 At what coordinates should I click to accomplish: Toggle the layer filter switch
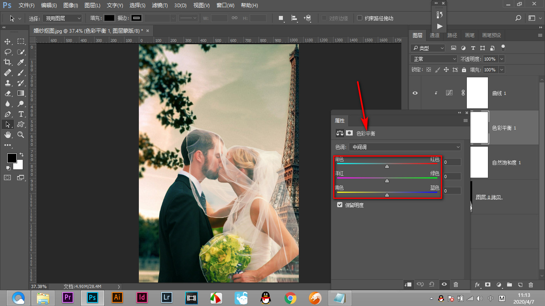pos(503,47)
